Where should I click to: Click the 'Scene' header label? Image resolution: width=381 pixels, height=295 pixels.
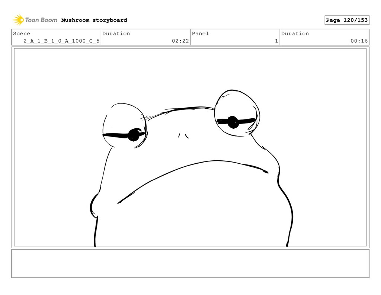[22, 33]
